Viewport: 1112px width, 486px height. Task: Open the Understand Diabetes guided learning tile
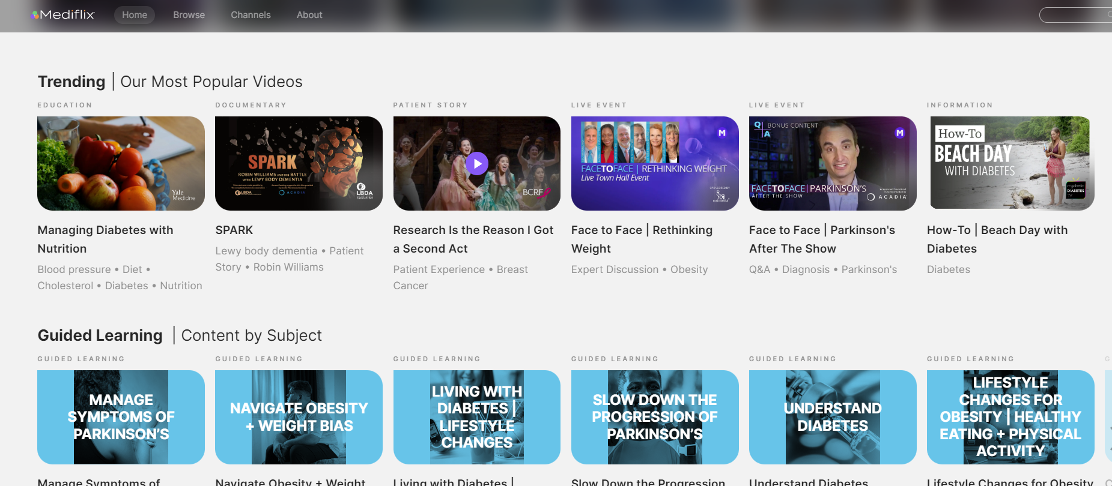832,417
